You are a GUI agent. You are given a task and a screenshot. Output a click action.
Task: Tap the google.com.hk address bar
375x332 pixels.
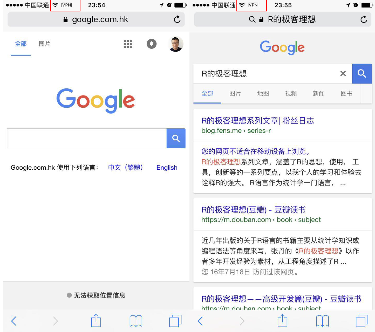(96, 19)
